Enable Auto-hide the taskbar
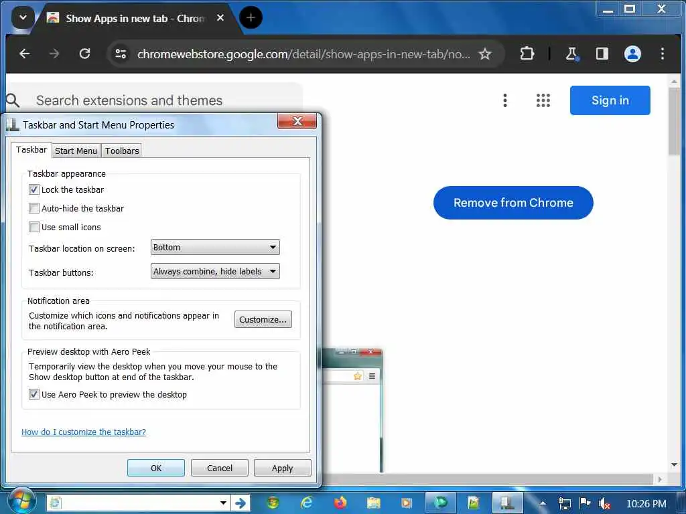 pyautogui.click(x=34, y=209)
